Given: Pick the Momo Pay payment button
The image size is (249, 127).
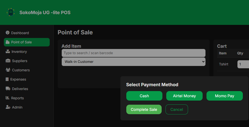Looking at the screenshot, I should tap(225, 96).
